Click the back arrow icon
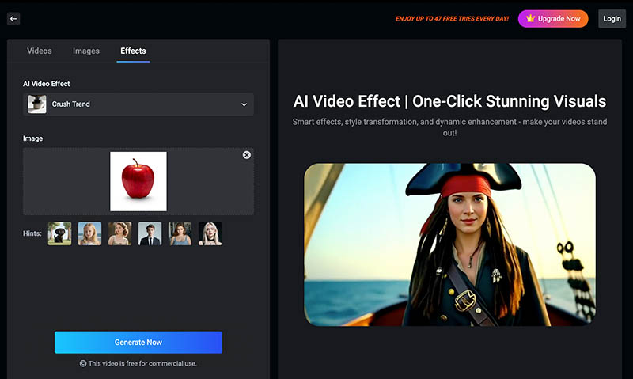Viewport: 633px width, 379px height. (13, 19)
